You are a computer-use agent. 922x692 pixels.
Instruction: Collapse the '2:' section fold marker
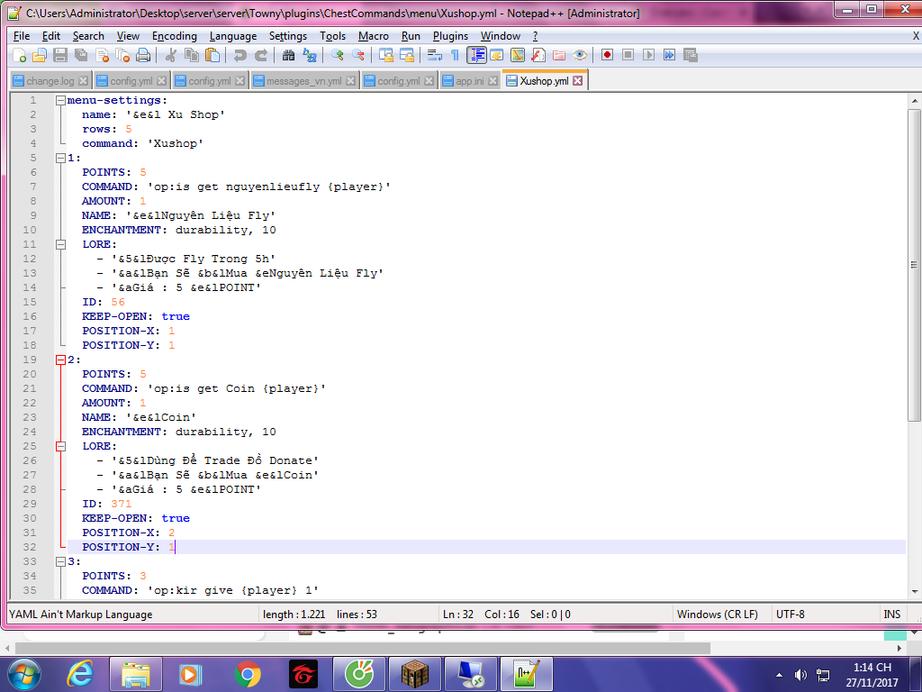tap(60, 360)
